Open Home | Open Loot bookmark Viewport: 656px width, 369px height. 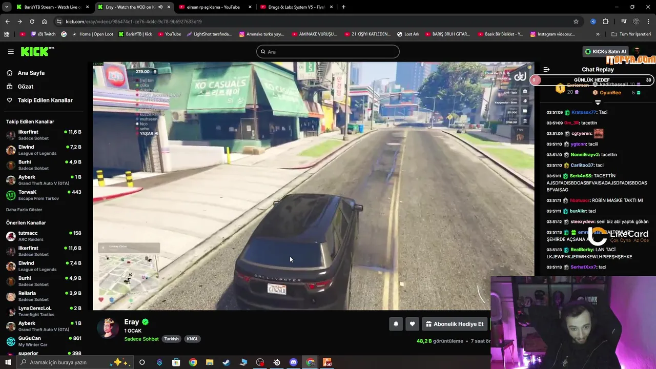[93, 34]
